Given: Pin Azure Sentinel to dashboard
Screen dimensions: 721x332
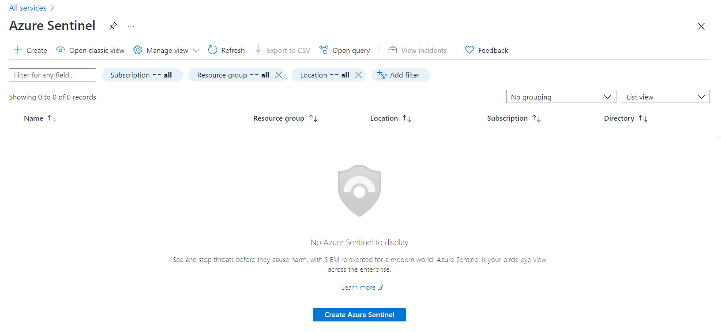Looking at the screenshot, I should pos(113,26).
